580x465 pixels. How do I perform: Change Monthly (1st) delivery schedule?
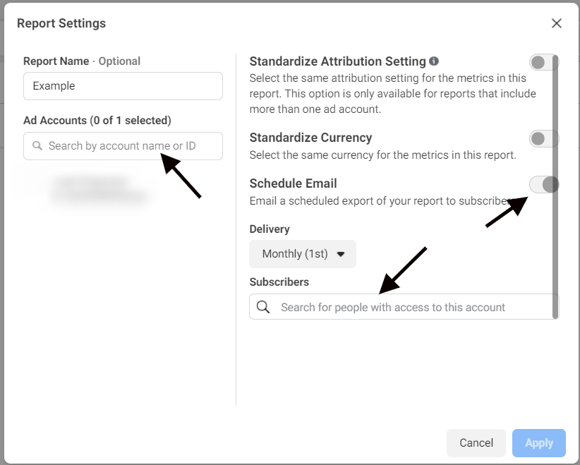[x=303, y=254]
